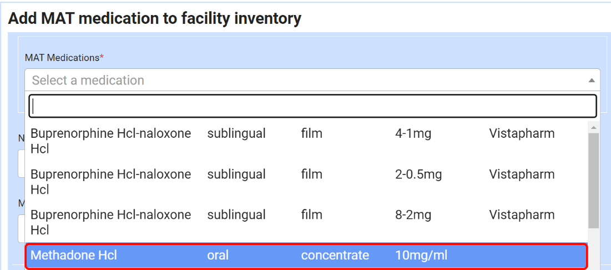Click the dropdown list scroll-up arrow

click(593, 128)
